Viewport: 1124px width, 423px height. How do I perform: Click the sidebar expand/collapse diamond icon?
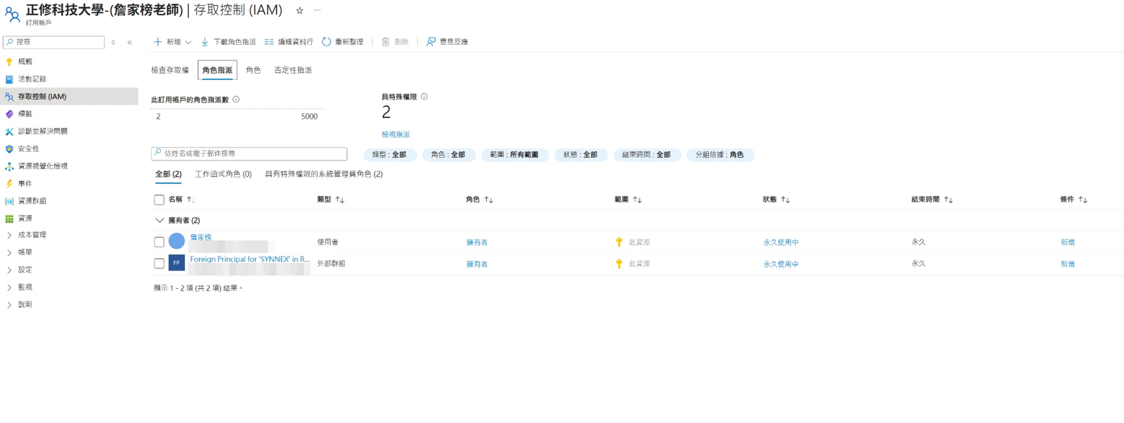click(x=113, y=42)
